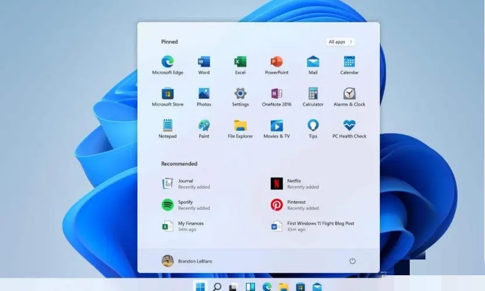Open the Widgets taskbar icon
Screen dimensions: 485x291
250,287
